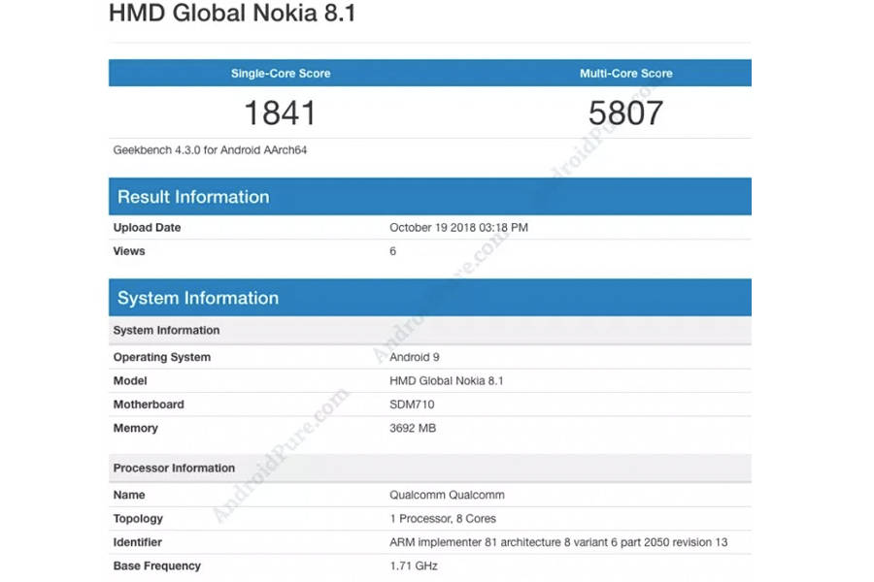Viewport: 874px width, 582px height.
Task: Select the gray System Information subheading row
Action: click(430, 330)
